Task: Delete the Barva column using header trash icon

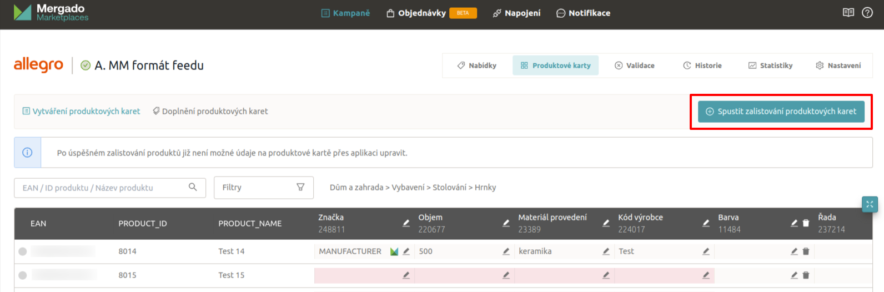Action: point(806,223)
